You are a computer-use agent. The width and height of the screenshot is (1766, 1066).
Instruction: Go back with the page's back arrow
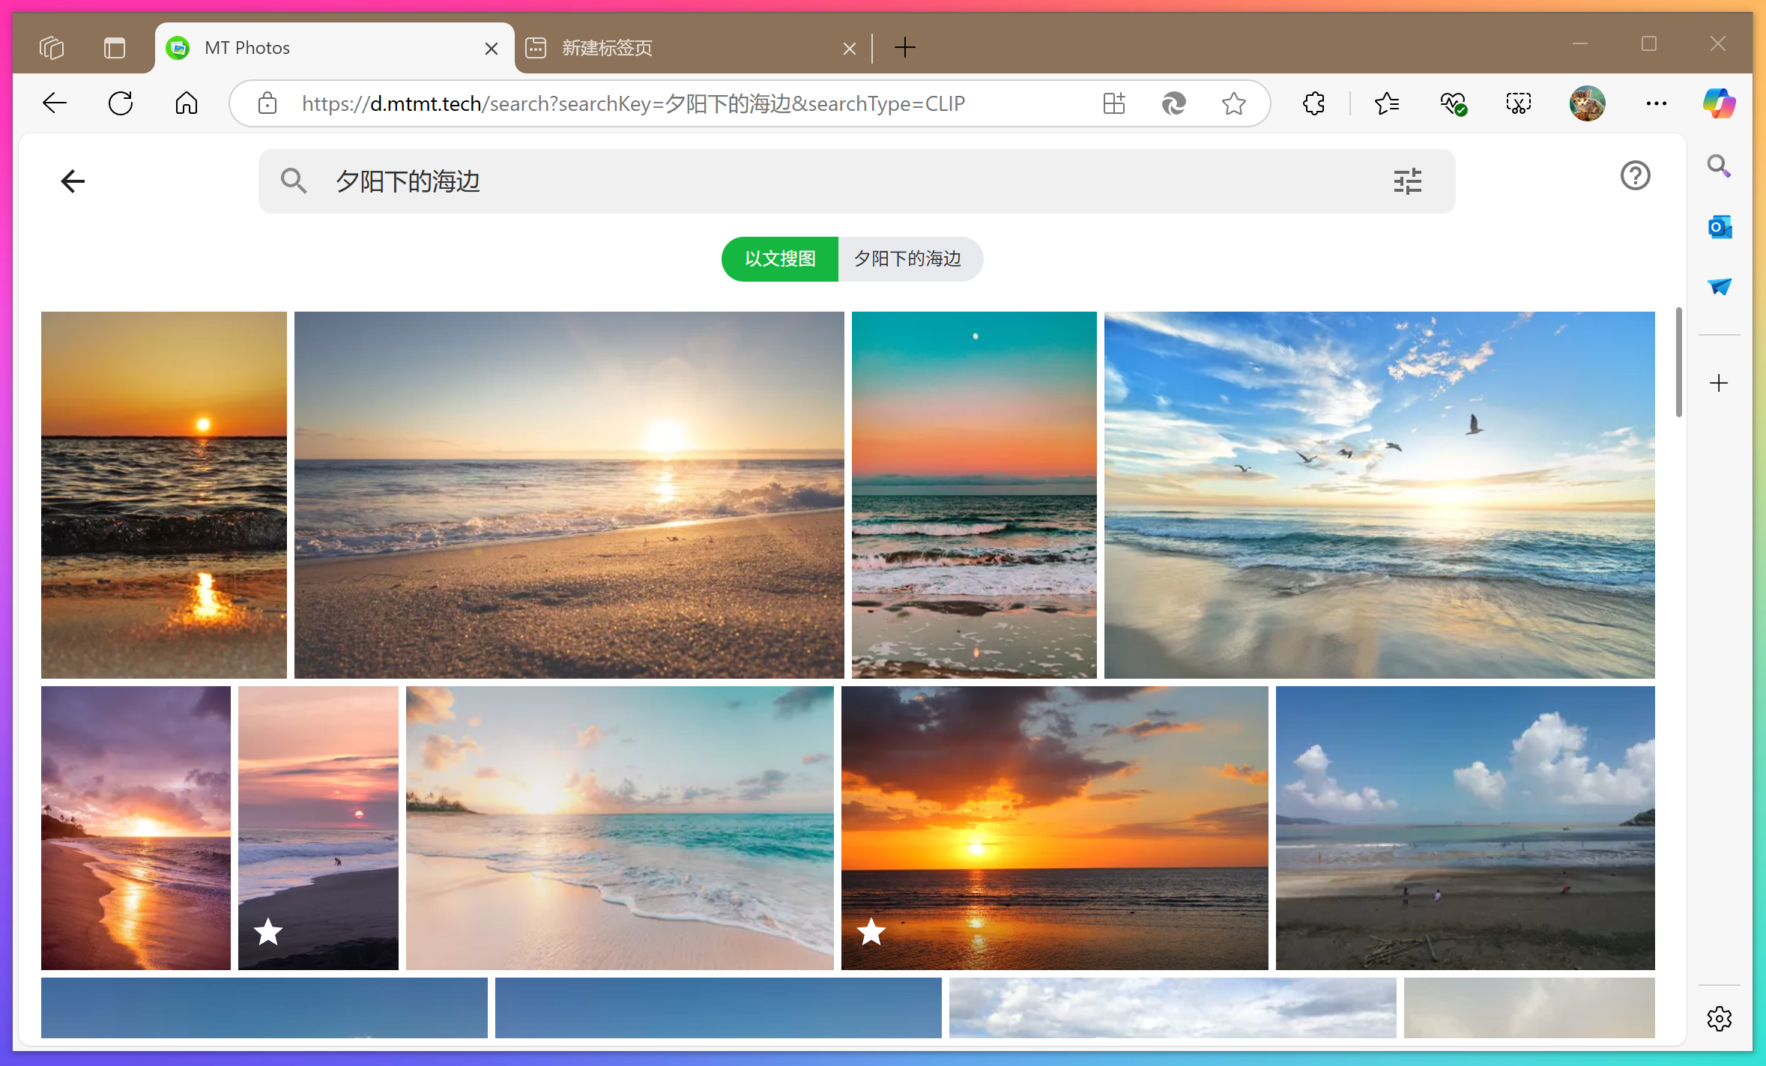[73, 181]
